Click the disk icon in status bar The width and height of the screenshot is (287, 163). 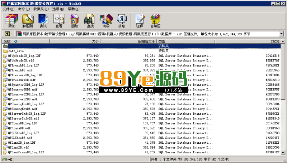(5, 159)
